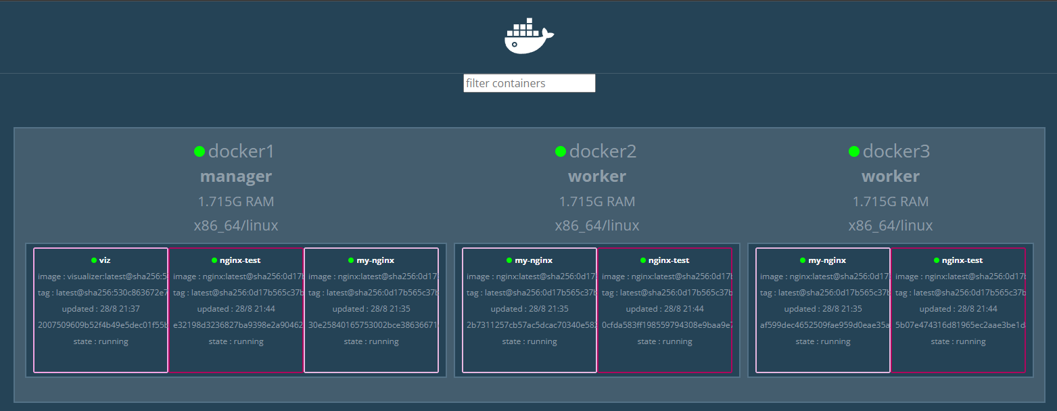
Task: Click the tag line of docker2 nginx-test
Action: point(666,293)
